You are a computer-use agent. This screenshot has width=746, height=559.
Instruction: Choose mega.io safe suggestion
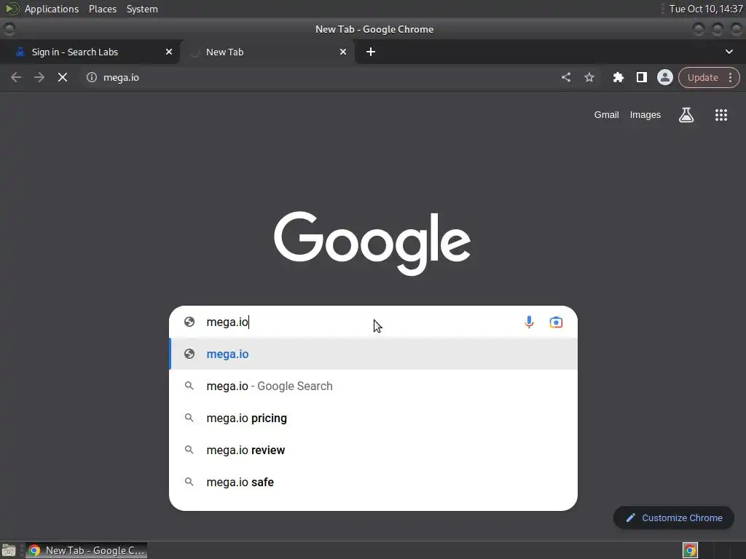(374, 482)
